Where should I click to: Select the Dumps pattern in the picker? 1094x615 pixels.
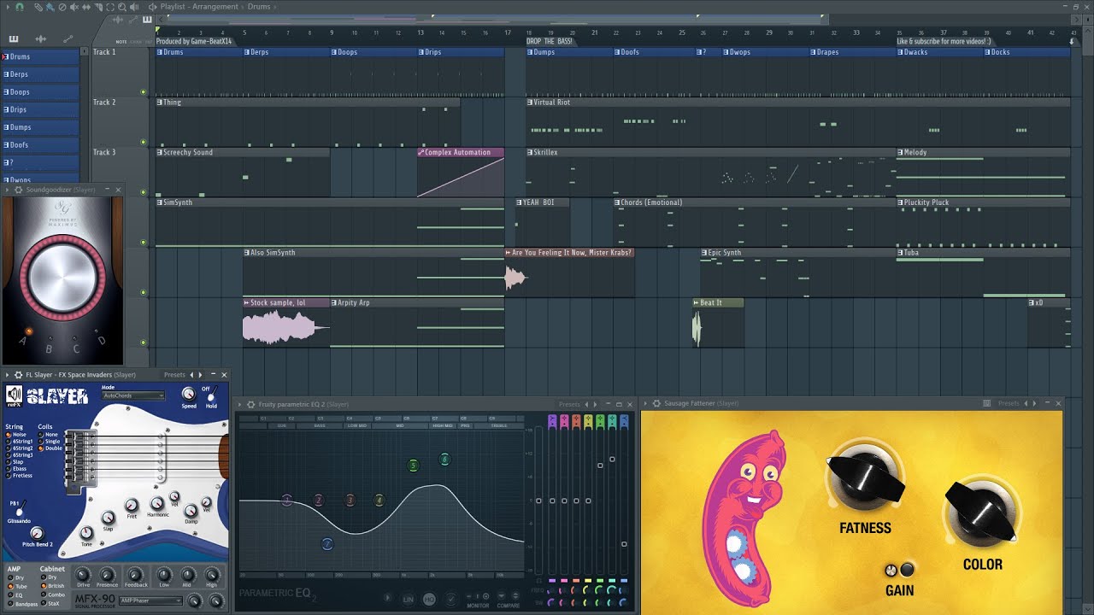[40, 127]
